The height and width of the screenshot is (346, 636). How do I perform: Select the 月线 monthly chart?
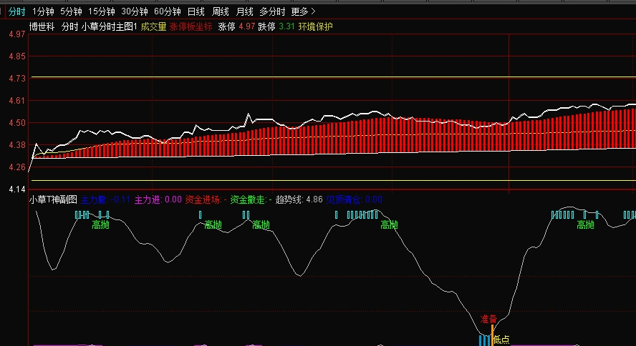pos(245,11)
